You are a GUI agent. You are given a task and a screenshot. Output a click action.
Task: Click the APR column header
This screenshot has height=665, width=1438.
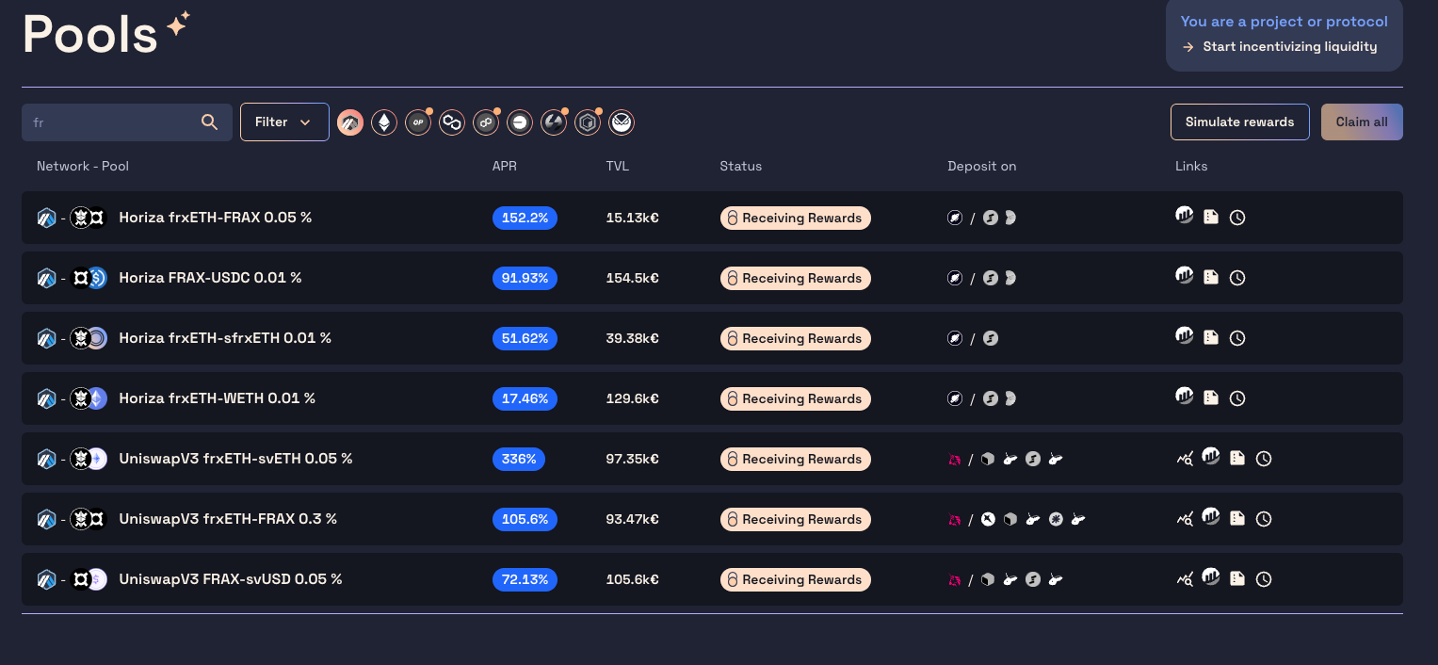click(x=505, y=166)
